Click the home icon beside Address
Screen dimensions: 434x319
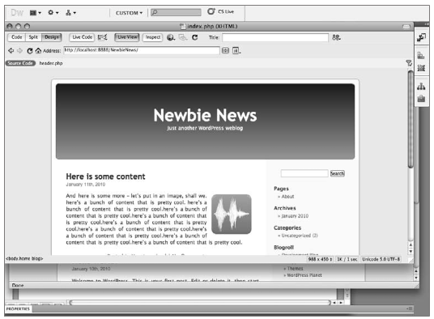(38, 51)
